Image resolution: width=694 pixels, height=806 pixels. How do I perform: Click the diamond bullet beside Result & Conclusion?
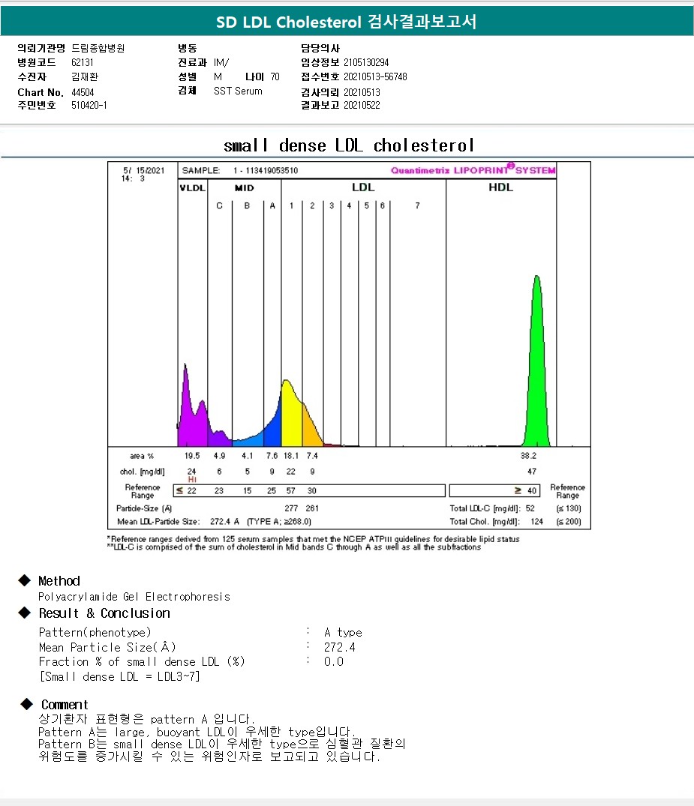click(x=24, y=613)
